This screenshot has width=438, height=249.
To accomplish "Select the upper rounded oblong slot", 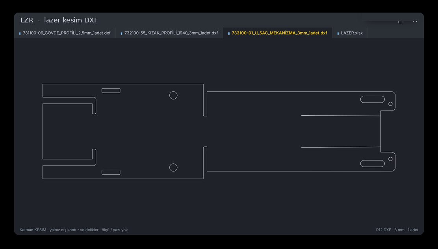I will 372,99.
